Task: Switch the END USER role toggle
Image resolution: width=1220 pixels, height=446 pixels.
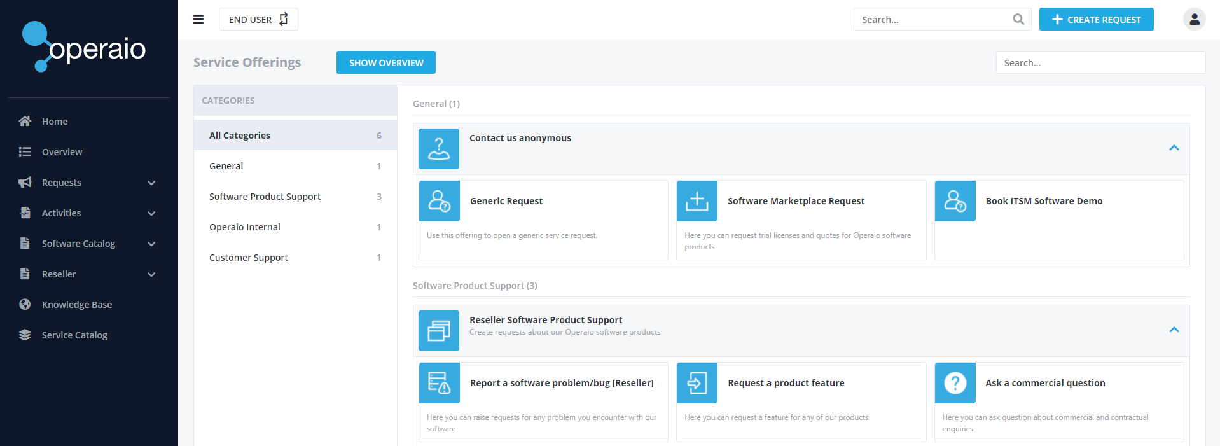Action: tap(258, 19)
